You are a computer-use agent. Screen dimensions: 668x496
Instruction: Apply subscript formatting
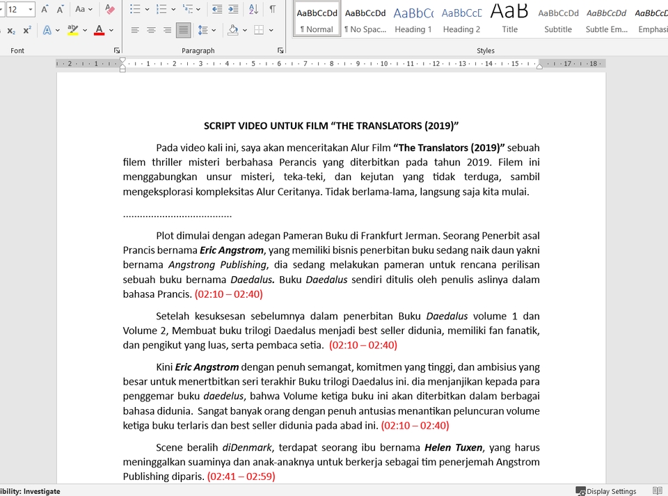(x=12, y=30)
